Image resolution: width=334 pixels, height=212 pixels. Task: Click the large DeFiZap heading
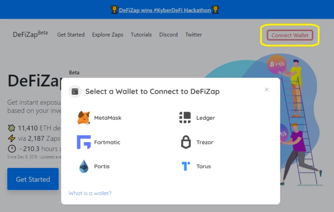coord(34,81)
